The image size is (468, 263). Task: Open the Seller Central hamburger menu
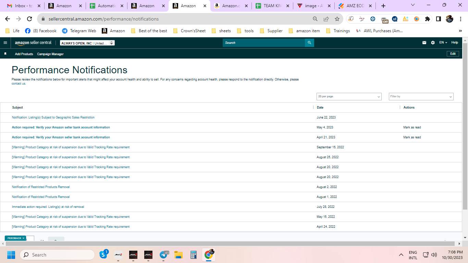pos(5,43)
